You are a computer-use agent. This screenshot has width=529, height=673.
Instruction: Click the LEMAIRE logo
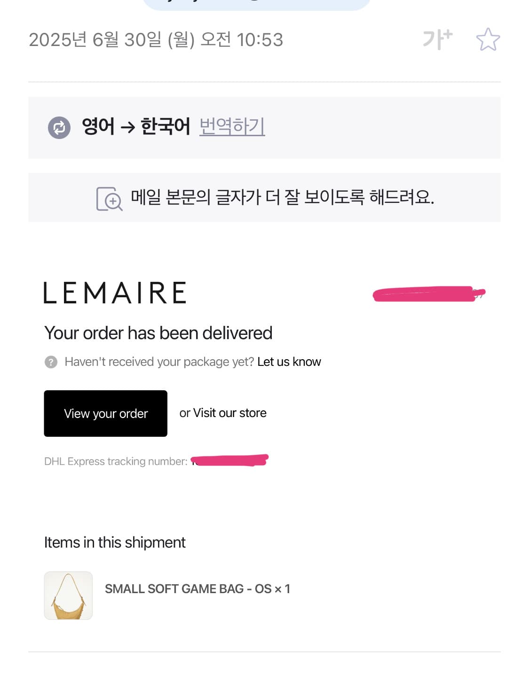click(x=115, y=293)
